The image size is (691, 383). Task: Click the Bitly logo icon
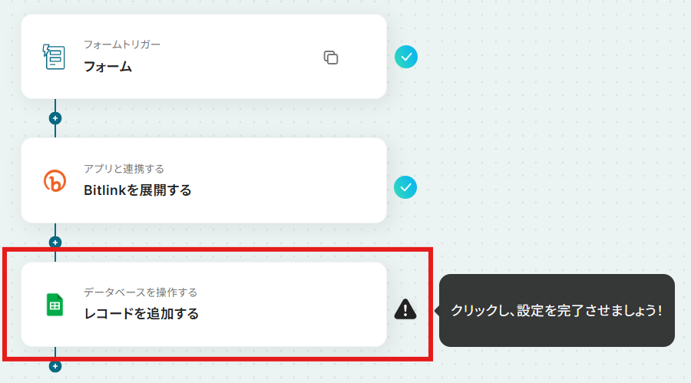point(55,180)
